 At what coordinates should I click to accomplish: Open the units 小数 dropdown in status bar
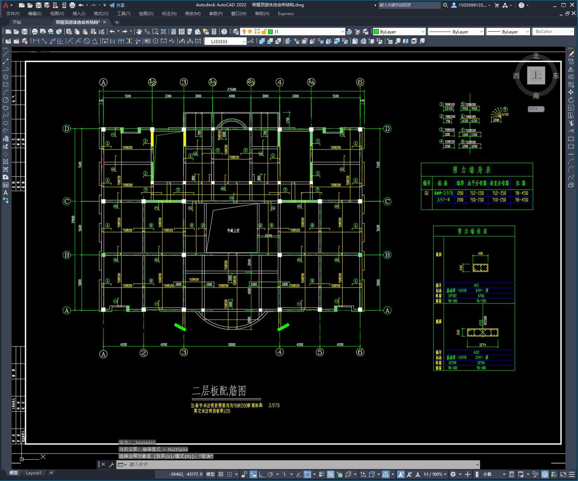(494, 474)
